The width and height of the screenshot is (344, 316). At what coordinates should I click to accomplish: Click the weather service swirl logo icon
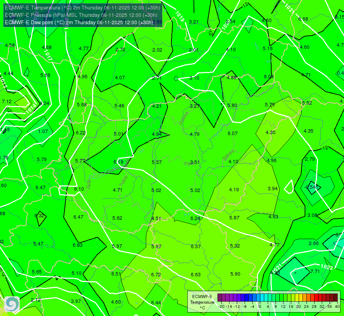(12, 304)
